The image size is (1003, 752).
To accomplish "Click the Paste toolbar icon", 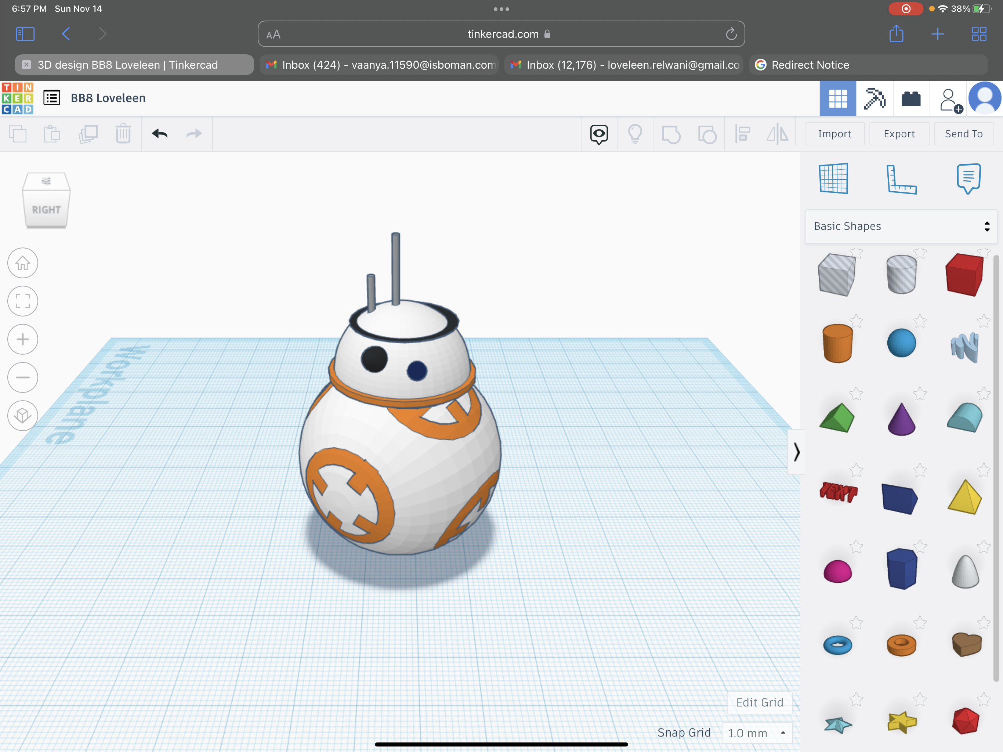I will [x=52, y=134].
